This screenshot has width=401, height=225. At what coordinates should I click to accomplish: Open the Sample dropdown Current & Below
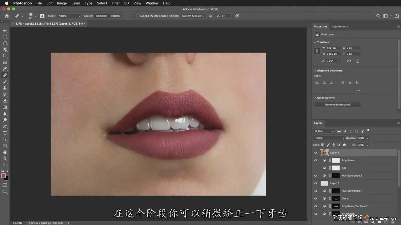click(x=193, y=16)
